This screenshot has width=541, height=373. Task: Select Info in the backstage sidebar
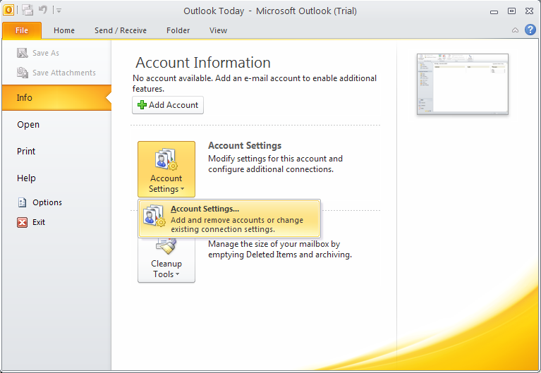coord(56,97)
